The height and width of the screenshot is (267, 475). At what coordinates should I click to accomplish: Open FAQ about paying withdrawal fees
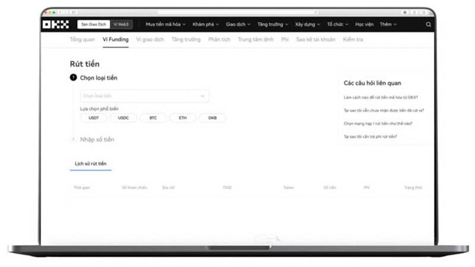click(x=370, y=137)
